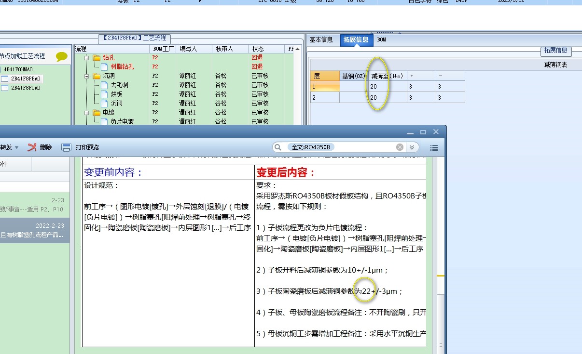Click the document icon beside 去毛刺
Viewport: 582px width, 354px height.
(104, 85)
